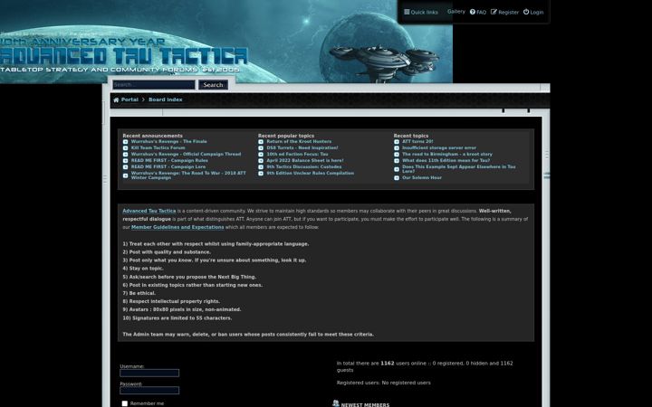Open What does 11th Edition mean for Tau
The height and width of the screenshot is (407, 652).
446,161
